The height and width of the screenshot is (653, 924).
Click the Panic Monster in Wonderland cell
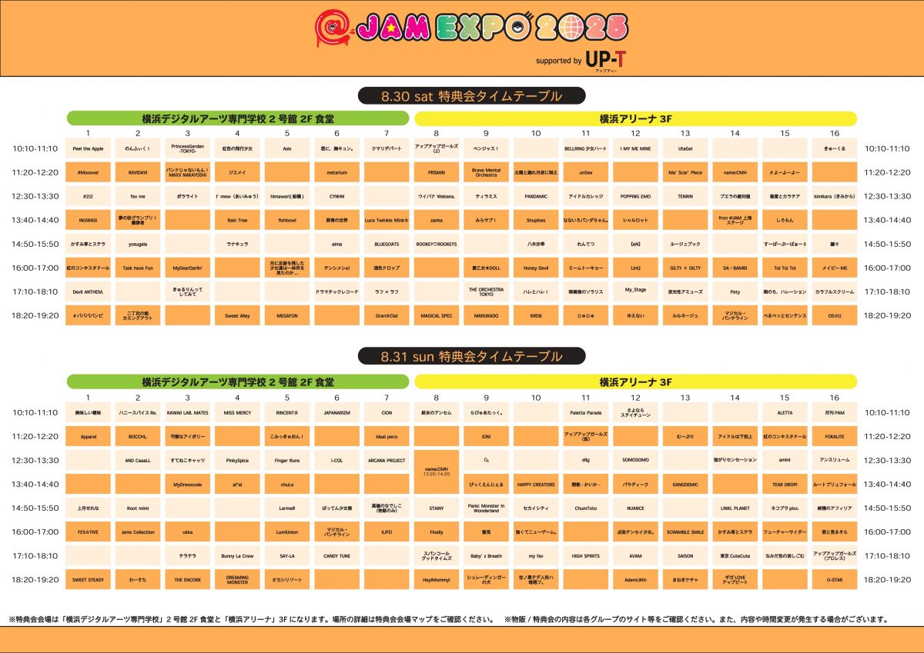tap(486, 508)
